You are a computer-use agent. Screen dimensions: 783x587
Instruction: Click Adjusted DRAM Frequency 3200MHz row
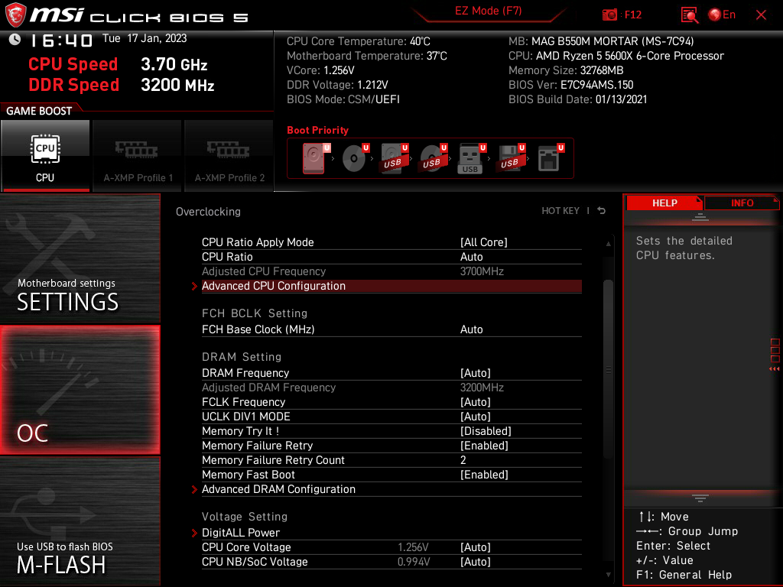click(391, 388)
